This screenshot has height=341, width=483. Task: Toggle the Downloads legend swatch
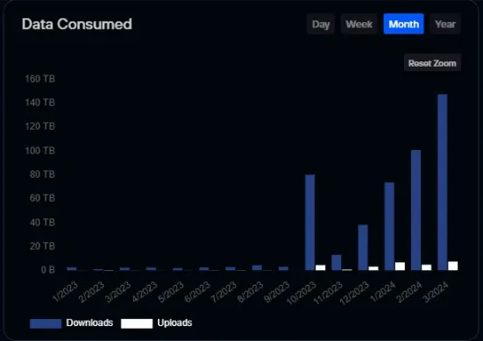tap(46, 323)
